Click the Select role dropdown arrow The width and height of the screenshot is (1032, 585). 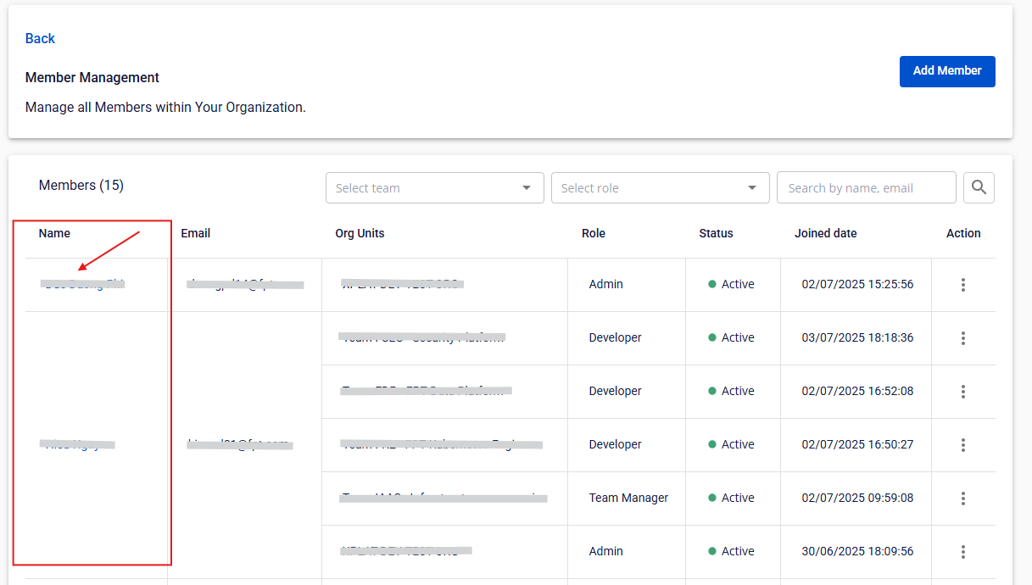(x=751, y=188)
